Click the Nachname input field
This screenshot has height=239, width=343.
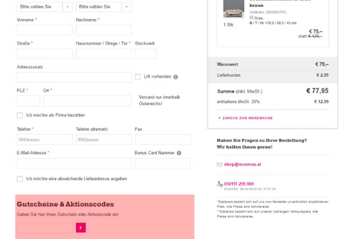click(103, 30)
